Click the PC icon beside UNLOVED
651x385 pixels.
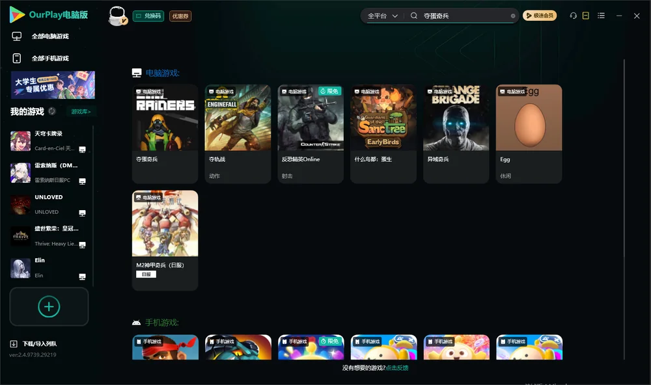click(x=82, y=213)
